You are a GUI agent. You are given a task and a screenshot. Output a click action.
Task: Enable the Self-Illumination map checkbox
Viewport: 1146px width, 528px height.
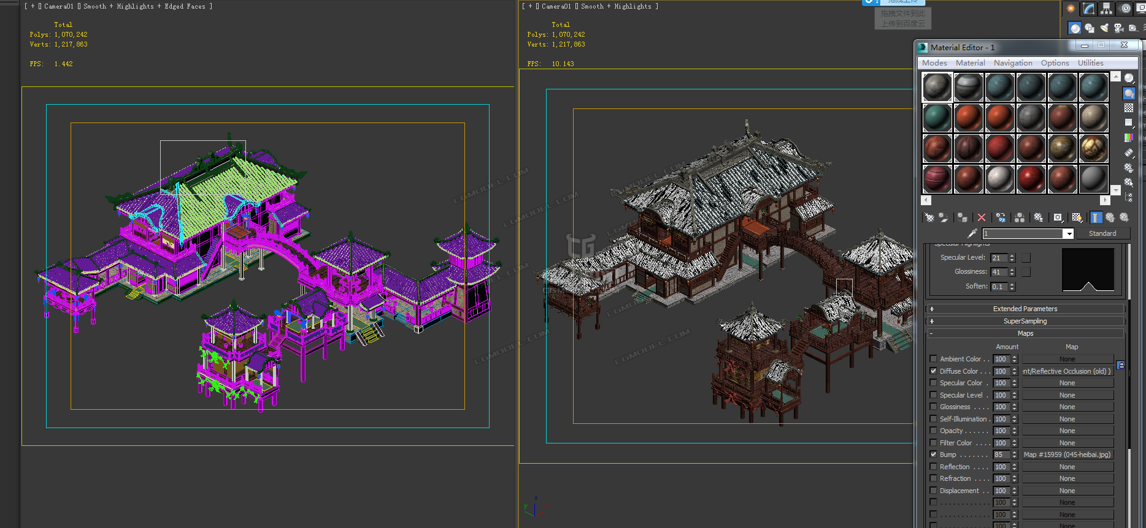[933, 419]
